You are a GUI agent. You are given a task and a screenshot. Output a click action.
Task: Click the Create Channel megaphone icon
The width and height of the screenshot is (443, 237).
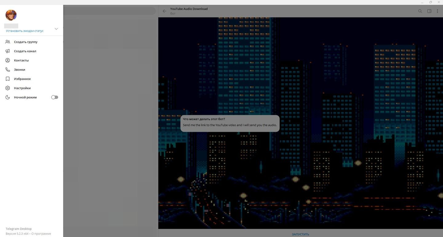tap(8, 51)
